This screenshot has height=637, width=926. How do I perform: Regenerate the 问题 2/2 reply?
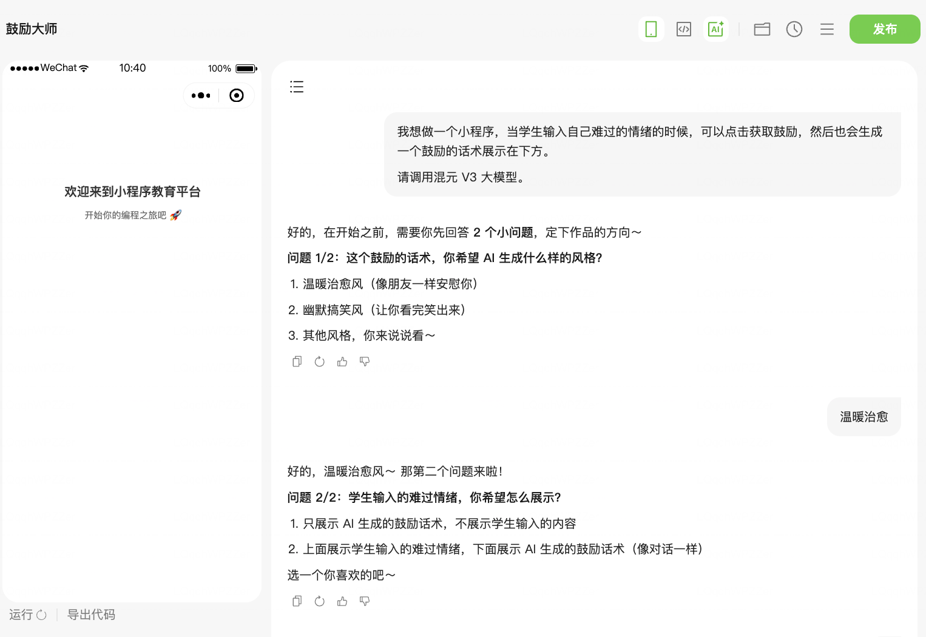(x=320, y=601)
